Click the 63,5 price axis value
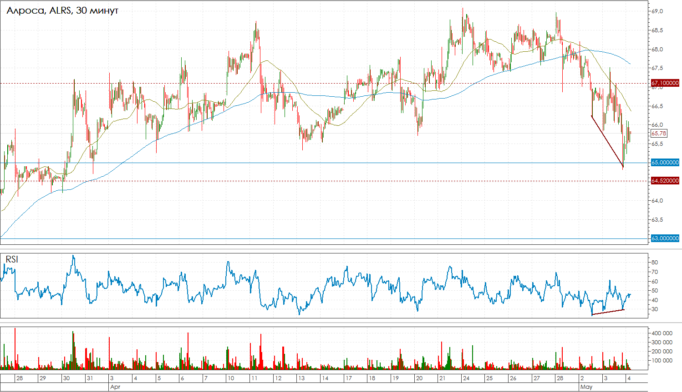Image resolution: width=682 pixels, height=392 pixels. tap(657, 220)
